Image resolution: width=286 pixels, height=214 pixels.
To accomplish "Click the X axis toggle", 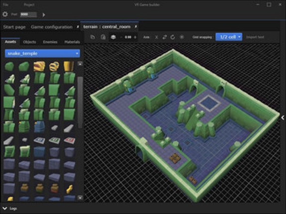I will pyautogui.click(x=156, y=37).
